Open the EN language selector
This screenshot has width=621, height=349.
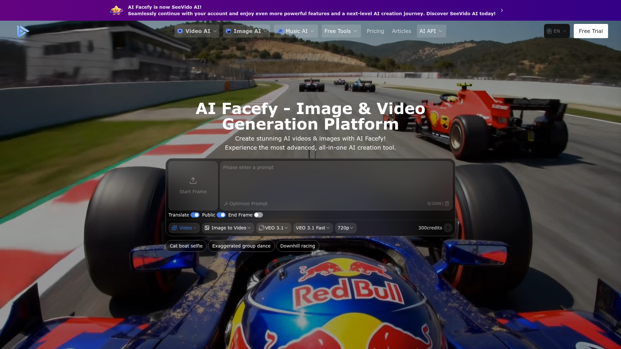(x=557, y=31)
